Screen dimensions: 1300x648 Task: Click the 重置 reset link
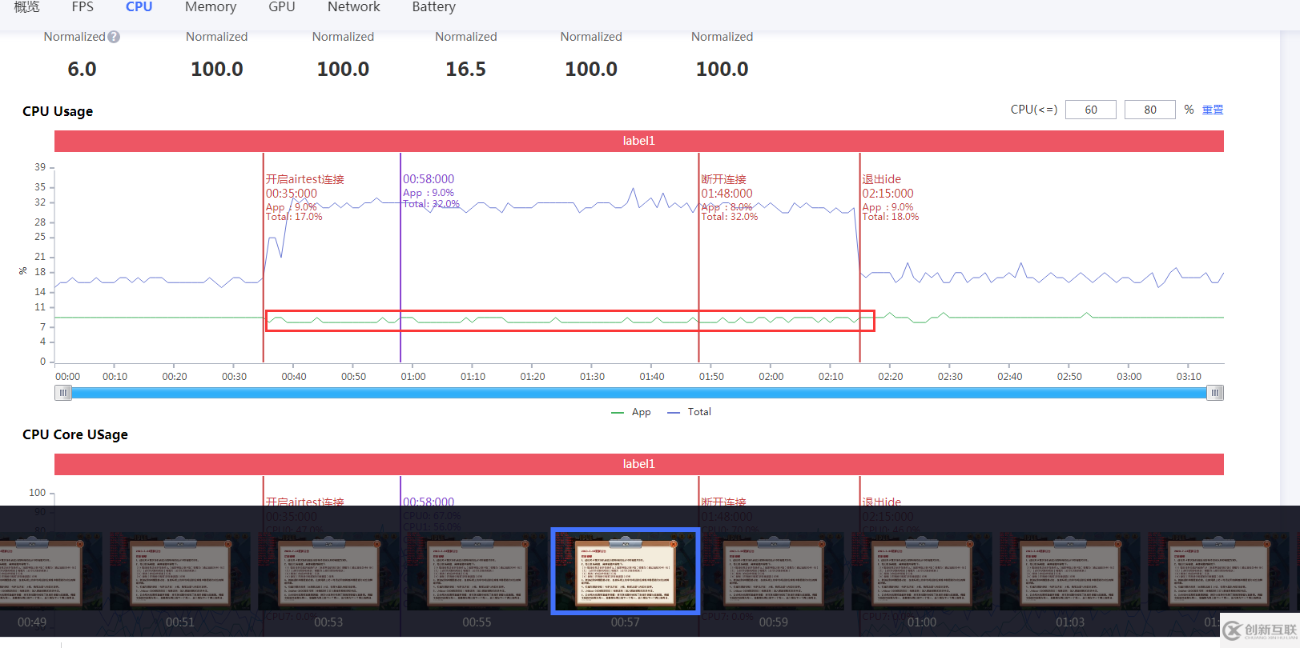1213,110
